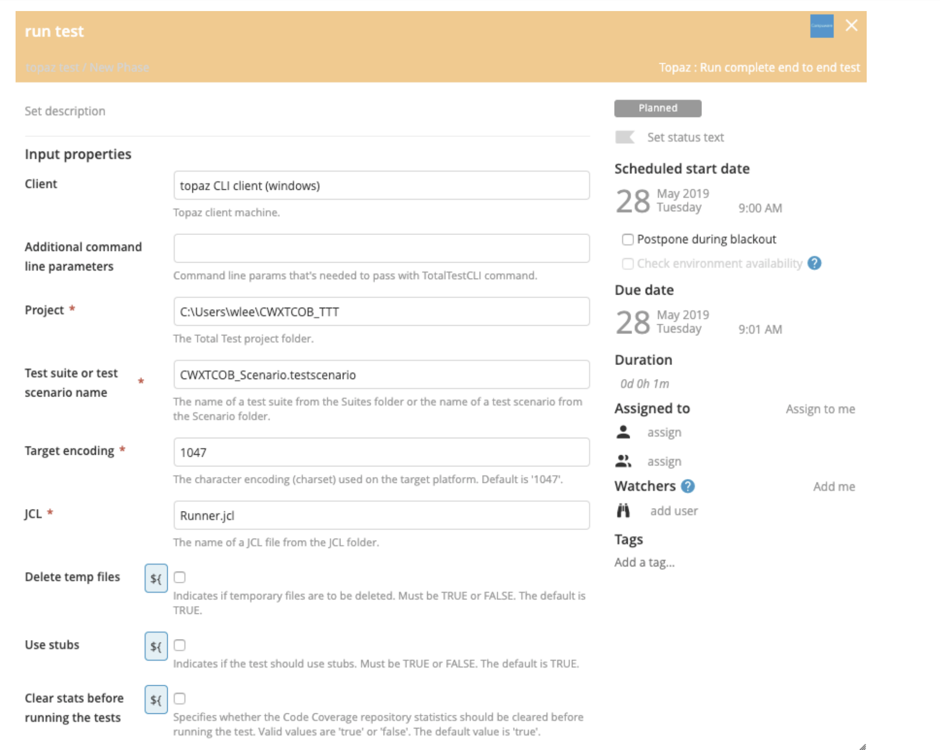Click the Additional command line parameters field
The image size is (940, 750).
382,248
